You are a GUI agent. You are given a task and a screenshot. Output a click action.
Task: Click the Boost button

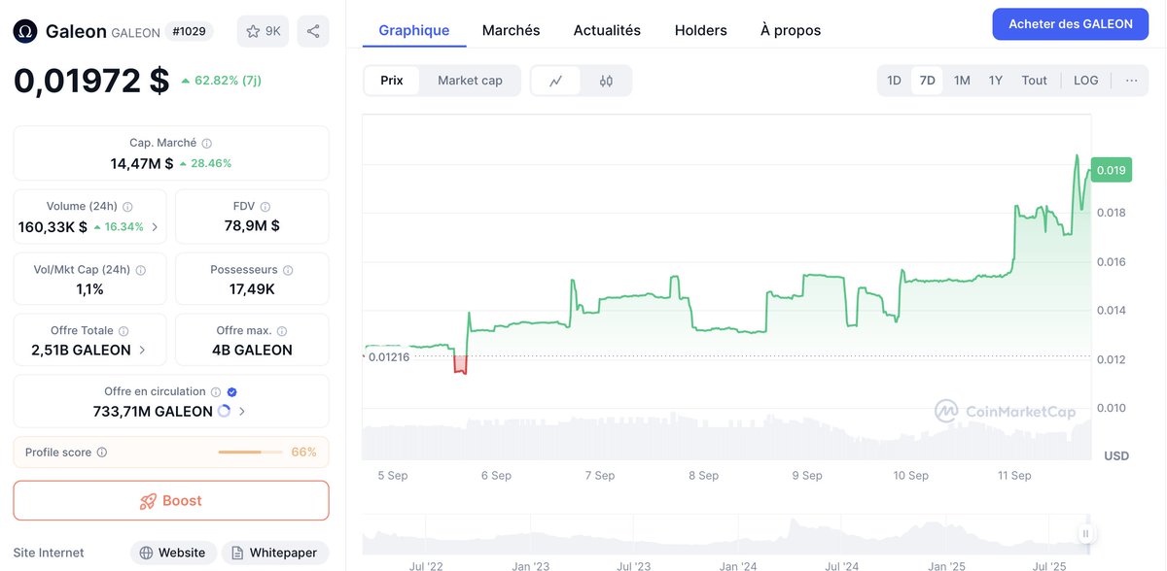[171, 501]
